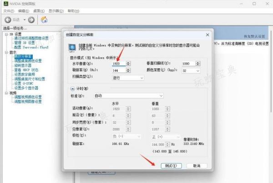Viewport: 273px width, 183px height.
Task: Select the highlighted 更改分辨率 tree item
Action: [24, 57]
